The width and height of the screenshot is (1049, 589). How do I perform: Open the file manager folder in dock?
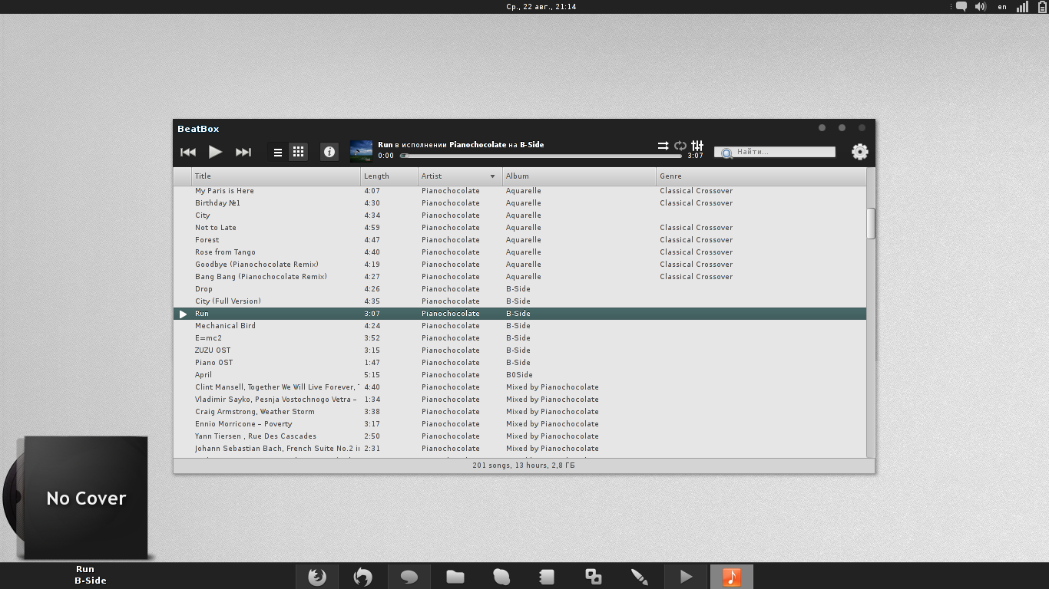point(455,577)
